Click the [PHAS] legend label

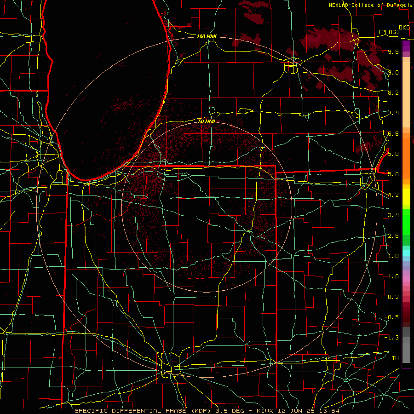tap(389, 32)
